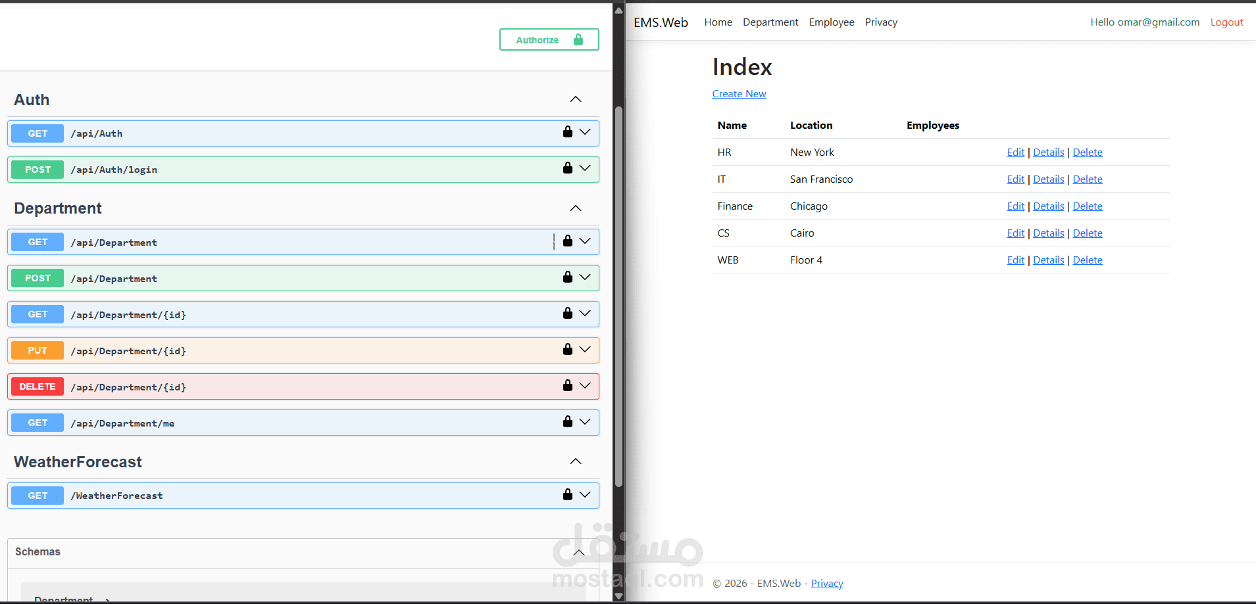Click GET badge of /WeatherForecast
This screenshot has width=1256, height=604.
pos(38,496)
